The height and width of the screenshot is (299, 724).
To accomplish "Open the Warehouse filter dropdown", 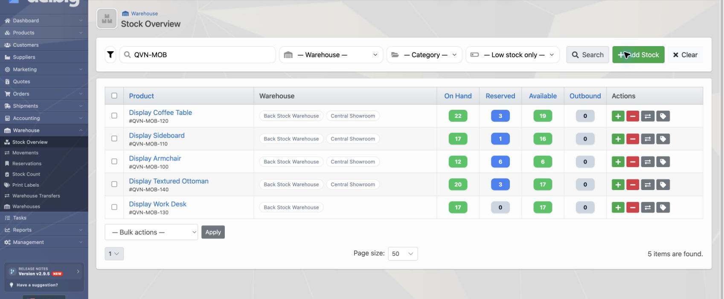I will [x=331, y=55].
